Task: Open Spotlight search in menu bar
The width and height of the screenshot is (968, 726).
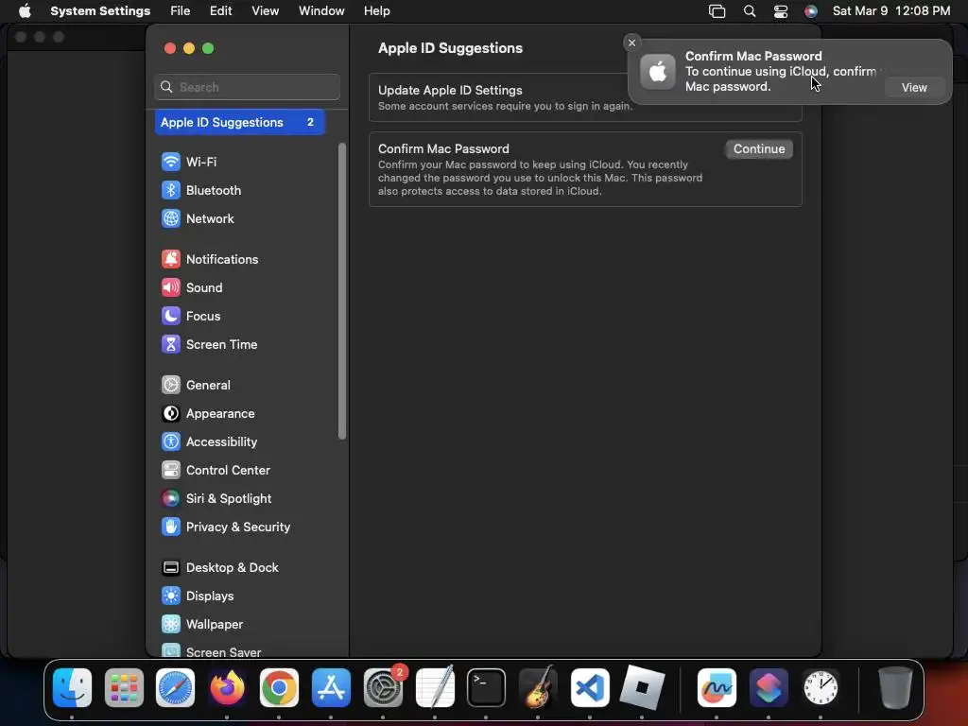Action: pyautogui.click(x=750, y=11)
